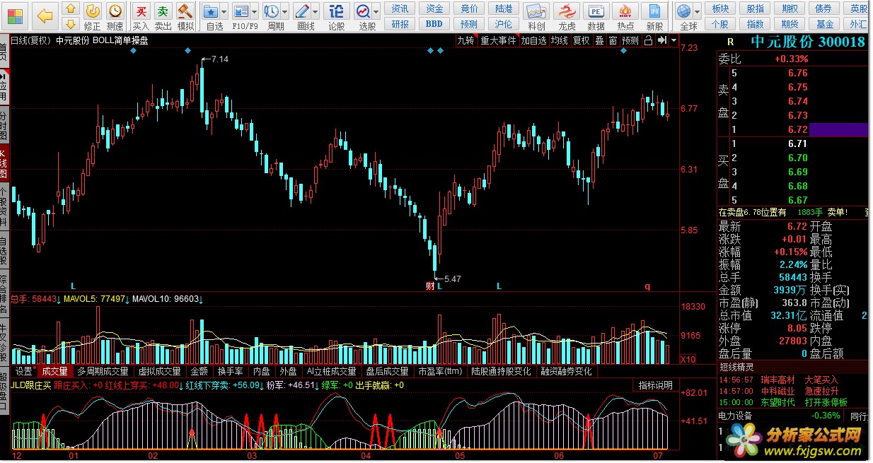The width and height of the screenshot is (873, 463).
Task: Open the 龙虎 dragon-tiger list icon
Action: pyautogui.click(x=567, y=16)
